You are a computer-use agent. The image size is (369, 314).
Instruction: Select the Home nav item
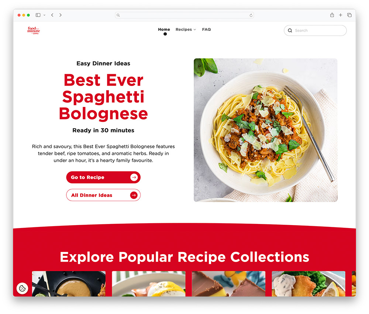[164, 30]
